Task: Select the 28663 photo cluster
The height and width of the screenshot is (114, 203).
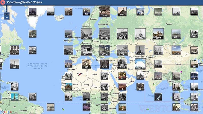Action: pyautogui.click(x=87, y=34)
